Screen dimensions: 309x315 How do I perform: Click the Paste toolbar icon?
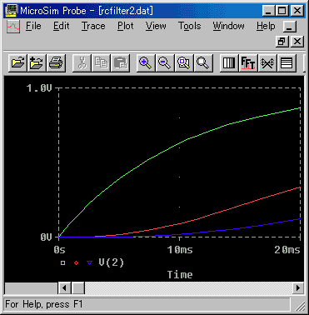[120, 62]
